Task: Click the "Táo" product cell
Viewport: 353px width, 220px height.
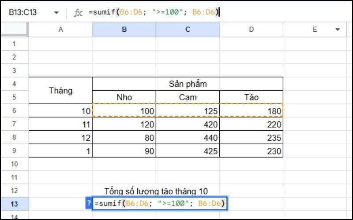Action: (251, 97)
